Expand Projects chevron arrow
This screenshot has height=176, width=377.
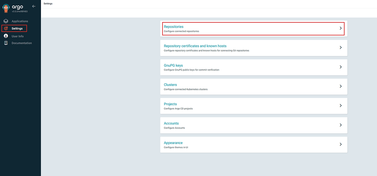341,105
